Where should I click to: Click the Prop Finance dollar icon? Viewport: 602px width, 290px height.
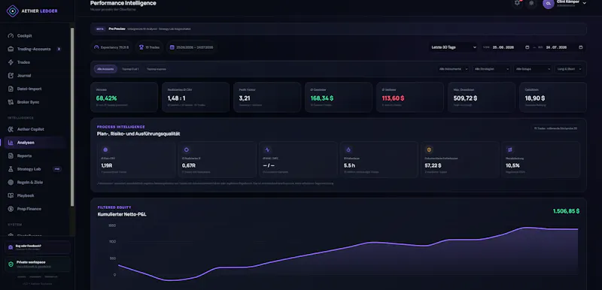11,209
